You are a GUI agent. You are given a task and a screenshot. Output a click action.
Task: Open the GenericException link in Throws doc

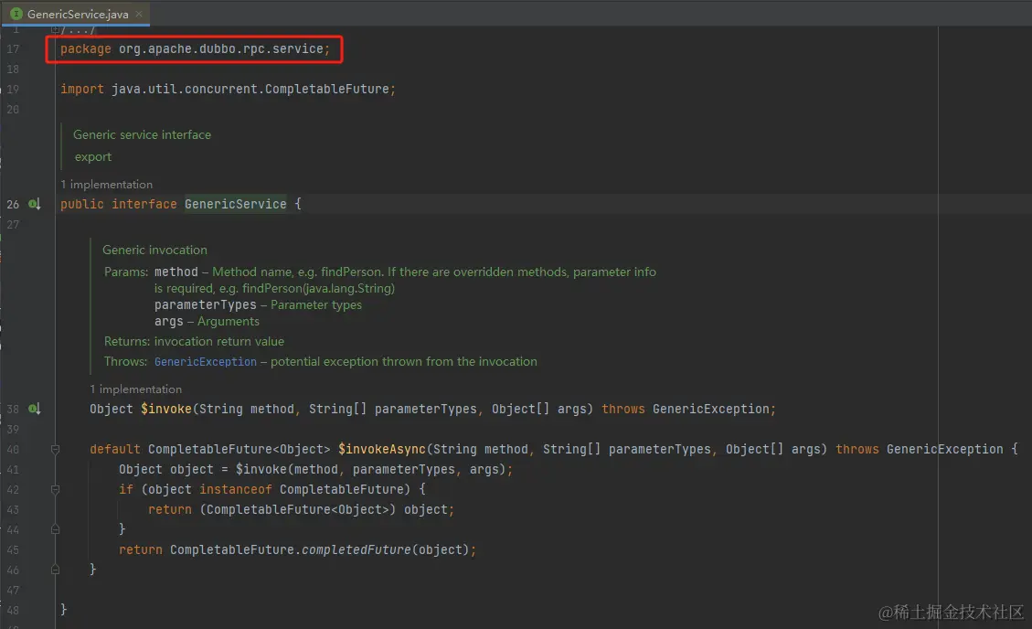tap(206, 361)
